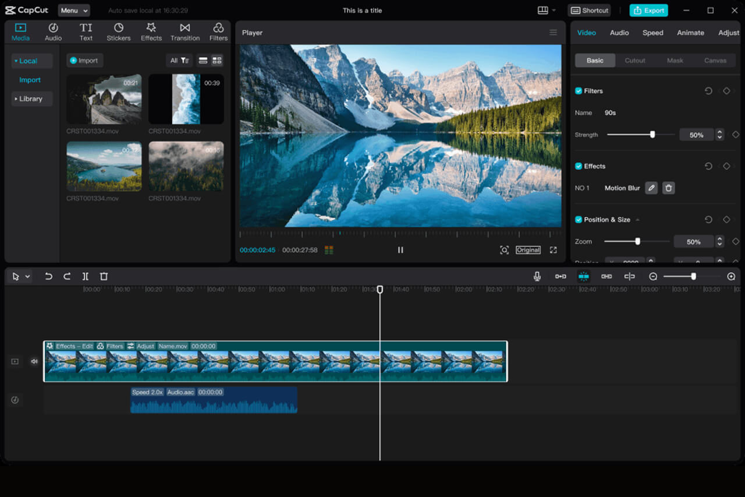Reset the Filters section with undo icon
The height and width of the screenshot is (497, 745).
(x=708, y=91)
